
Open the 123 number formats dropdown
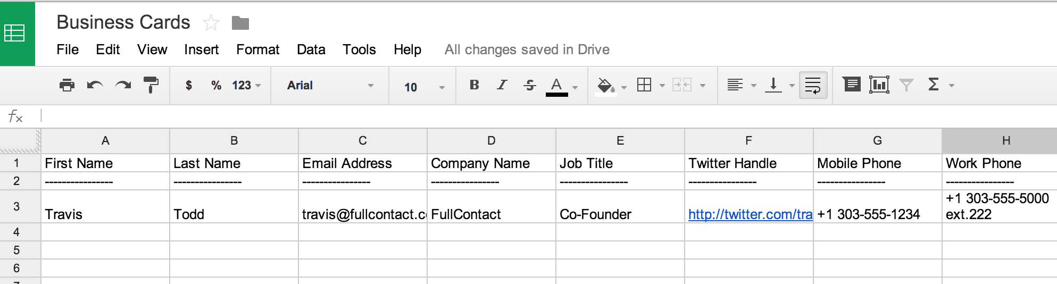coord(246,85)
